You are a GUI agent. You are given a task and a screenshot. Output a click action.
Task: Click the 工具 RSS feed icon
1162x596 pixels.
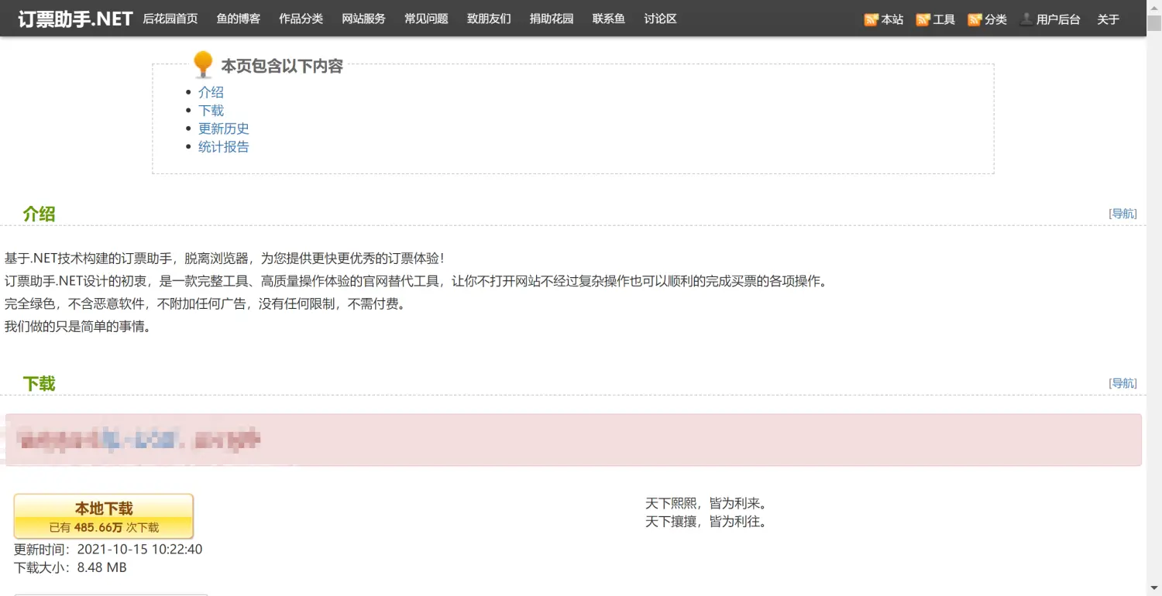[922, 19]
